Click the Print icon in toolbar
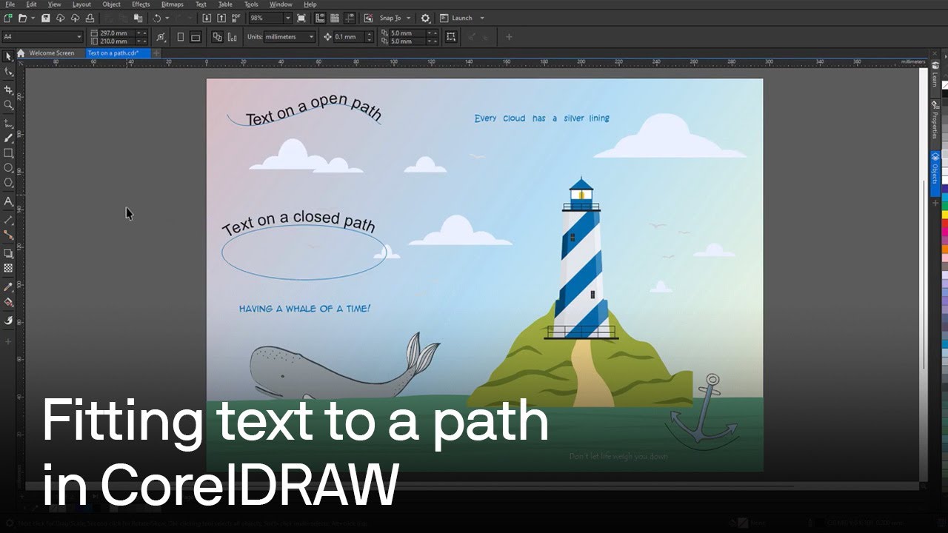The image size is (948, 533). [90, 18]
